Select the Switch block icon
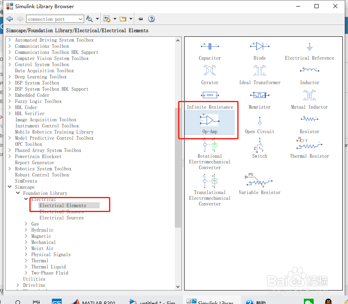 point(259,145)
